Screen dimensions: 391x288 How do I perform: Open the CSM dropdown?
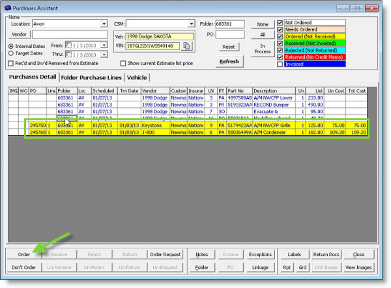click(x=191, y=24)
